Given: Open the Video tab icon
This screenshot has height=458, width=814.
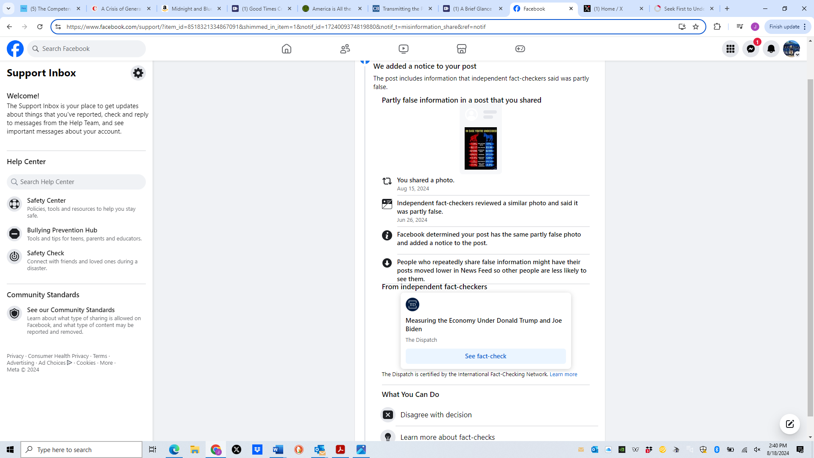Looking at the screenshot, I should (404, 49).
